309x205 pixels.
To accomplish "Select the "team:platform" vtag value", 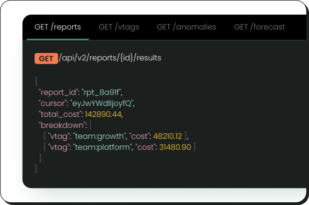I will [102, 147].
